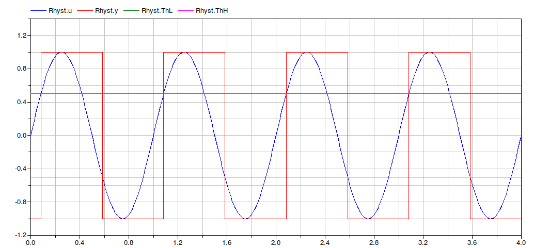
Task: Click the 0.4 tick label on the horizontal axis
Action: tap(80, 242)
